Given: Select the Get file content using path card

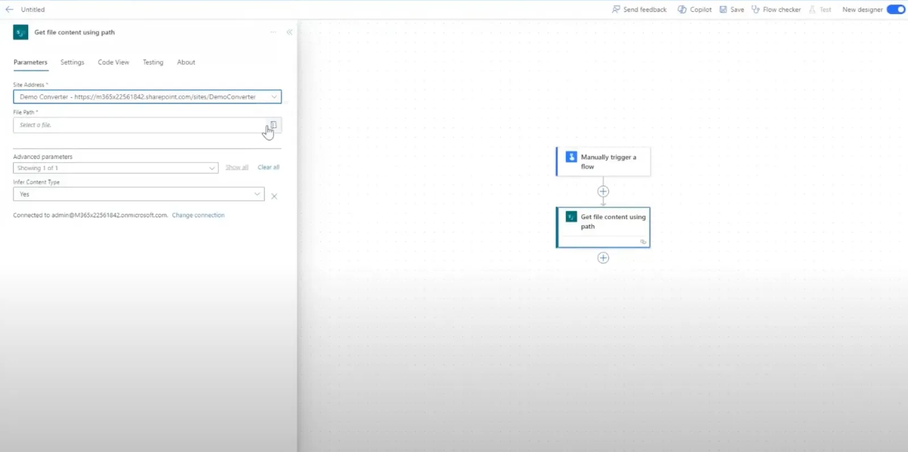Looking at the screenshot, I should (603, 227).
